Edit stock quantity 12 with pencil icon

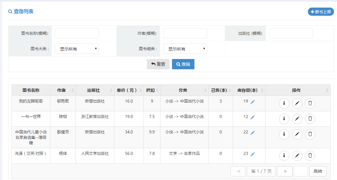click(253, 117)
